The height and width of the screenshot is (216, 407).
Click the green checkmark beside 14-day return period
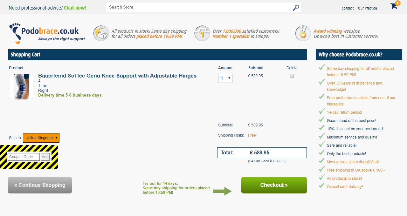321,111
